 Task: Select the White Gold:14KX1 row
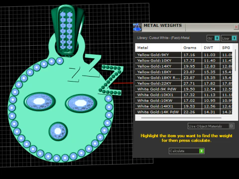184,106
